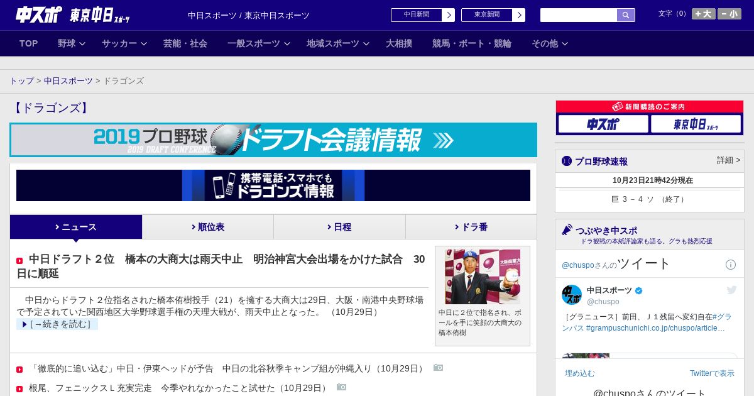Open 芸能・社会 menu item

point(185,43)
